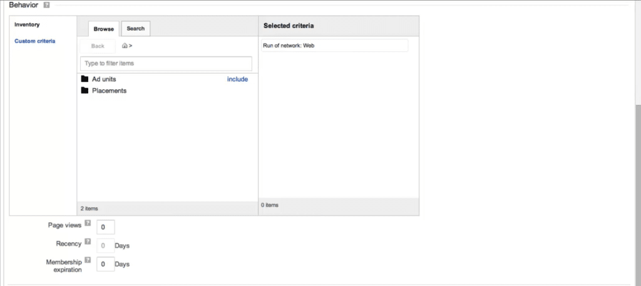Open the Recency help icon
This screenshot has height=286, width=641.
pos(88,242)
